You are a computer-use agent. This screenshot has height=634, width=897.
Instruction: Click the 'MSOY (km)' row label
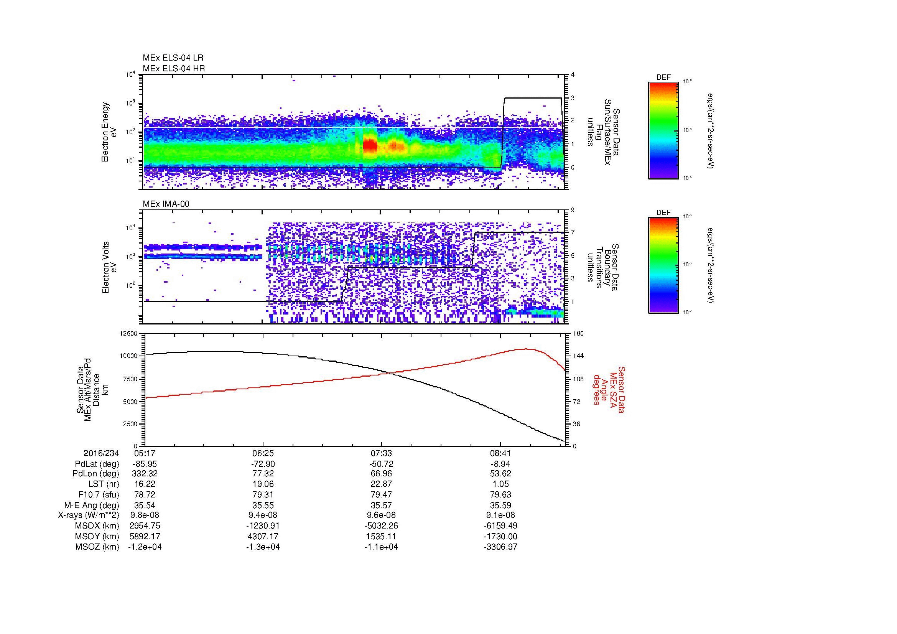(97, 536)
